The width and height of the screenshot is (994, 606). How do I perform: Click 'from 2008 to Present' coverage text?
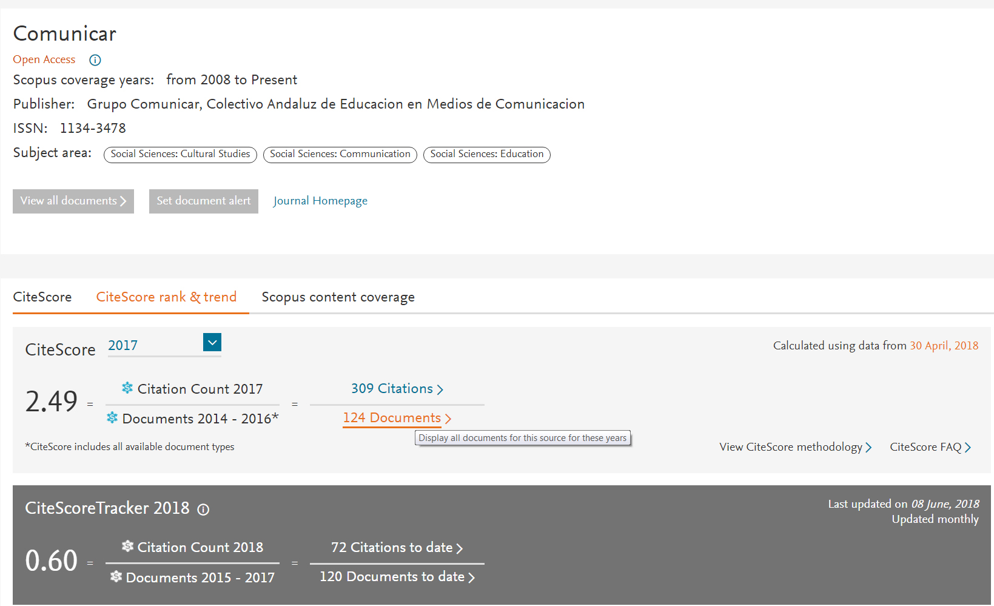coord(232,80)
